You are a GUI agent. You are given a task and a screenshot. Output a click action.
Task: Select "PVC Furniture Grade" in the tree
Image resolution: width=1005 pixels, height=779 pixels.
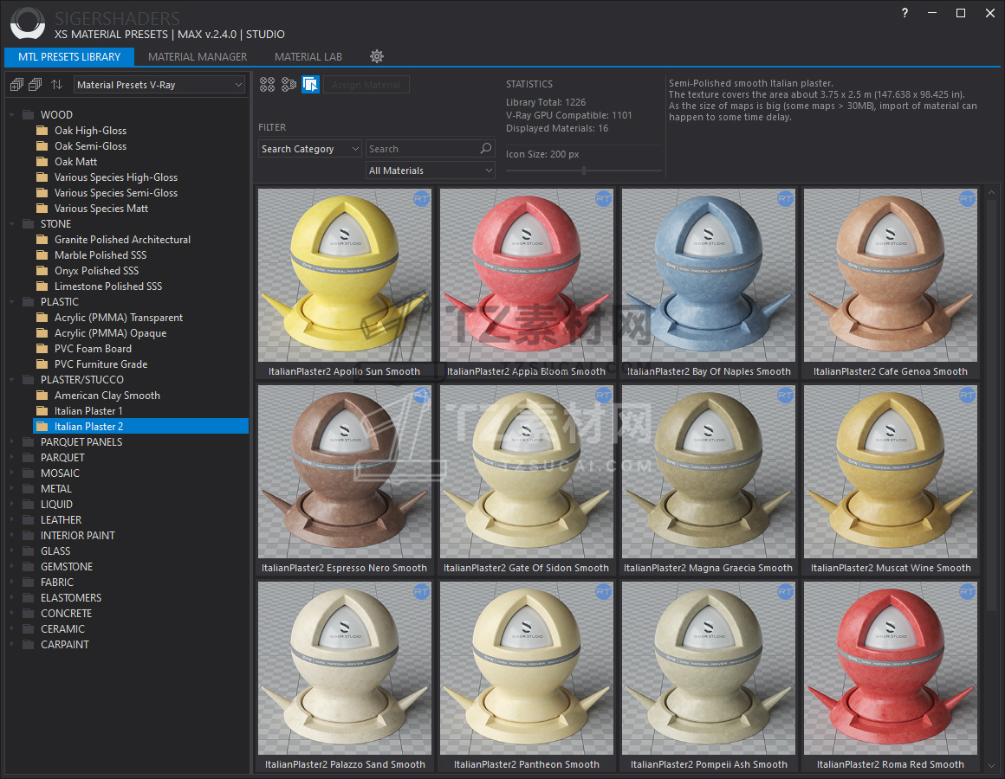point(100,364)
